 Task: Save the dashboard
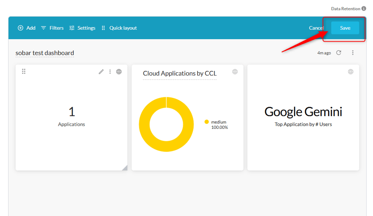pos(345,28)
